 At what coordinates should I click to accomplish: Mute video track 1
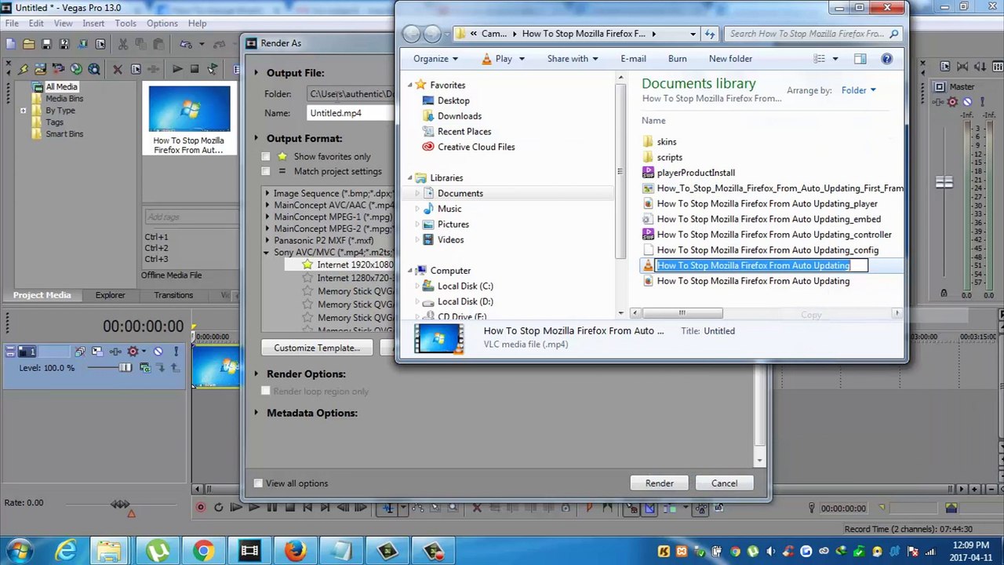tap(158, 351)
